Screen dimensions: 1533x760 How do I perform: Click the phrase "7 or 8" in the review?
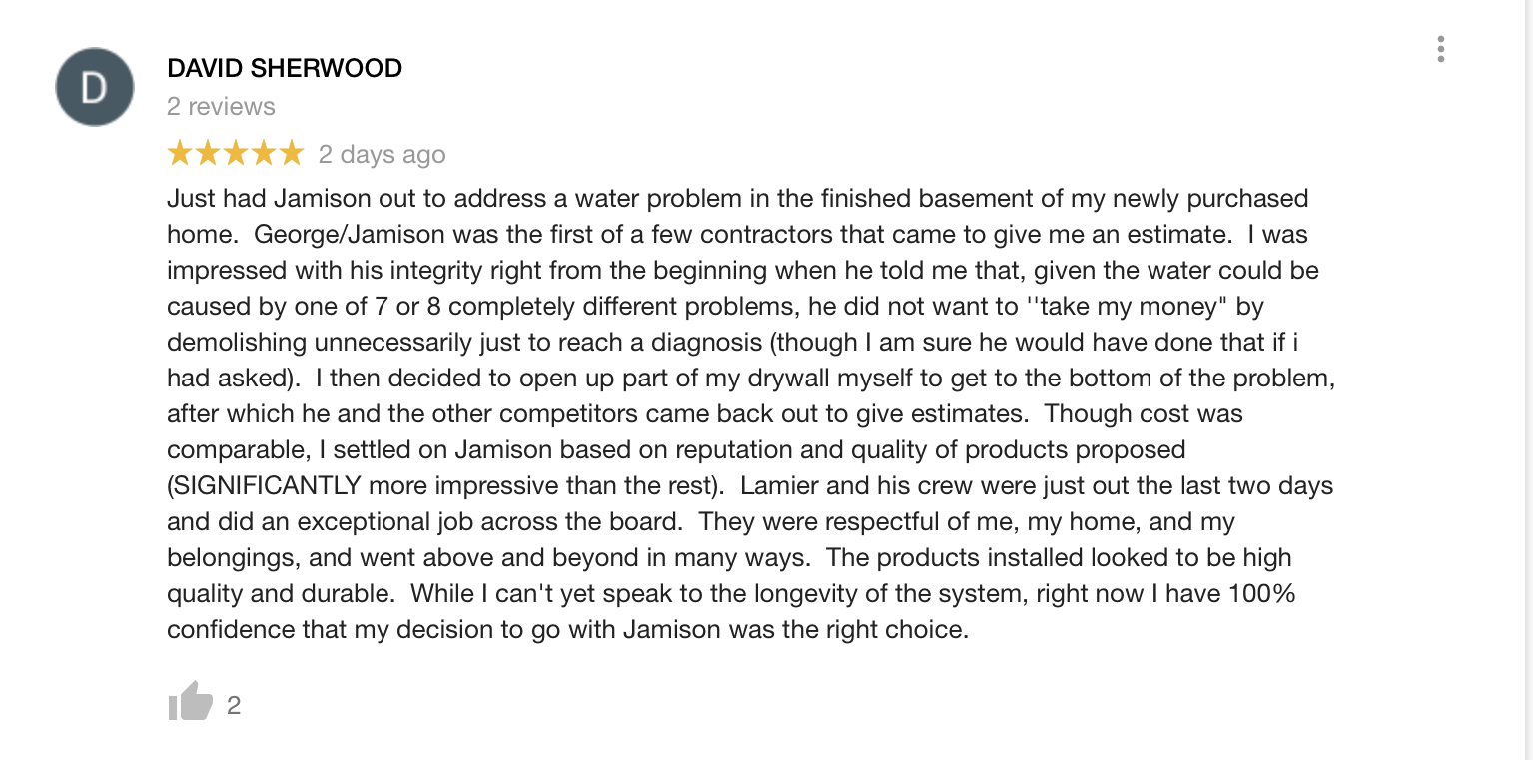426,307
